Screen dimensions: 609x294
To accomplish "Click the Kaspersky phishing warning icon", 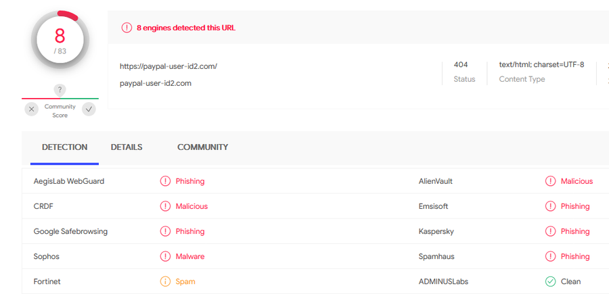I will [550, 232].
